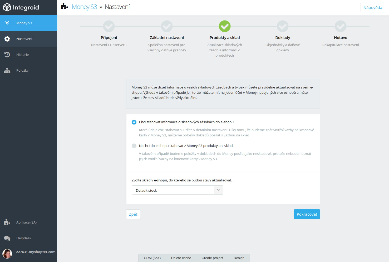Click the Pokračovat button

307,214
